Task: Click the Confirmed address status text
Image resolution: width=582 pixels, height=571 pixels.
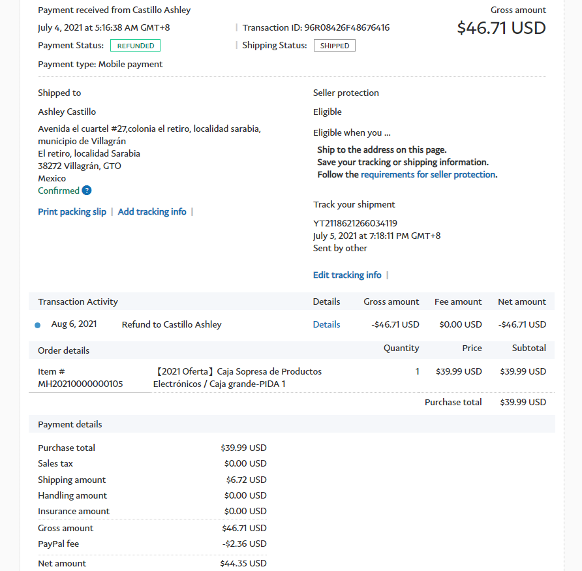Action: pos(58,191)
